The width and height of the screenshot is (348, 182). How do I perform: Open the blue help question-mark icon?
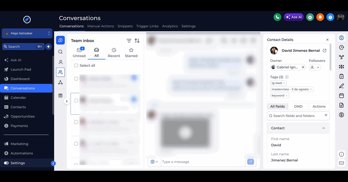(330, 17)
